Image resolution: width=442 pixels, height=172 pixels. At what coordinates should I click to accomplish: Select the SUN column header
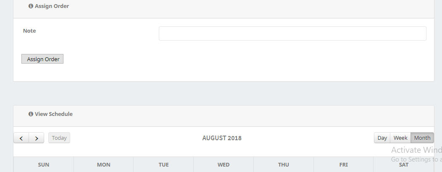pyautogui.click(x=44, y=165)
